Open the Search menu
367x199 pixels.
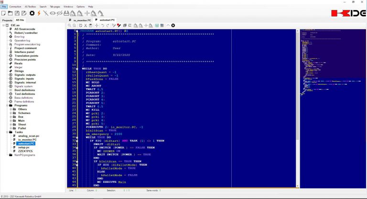coord(43,7)
